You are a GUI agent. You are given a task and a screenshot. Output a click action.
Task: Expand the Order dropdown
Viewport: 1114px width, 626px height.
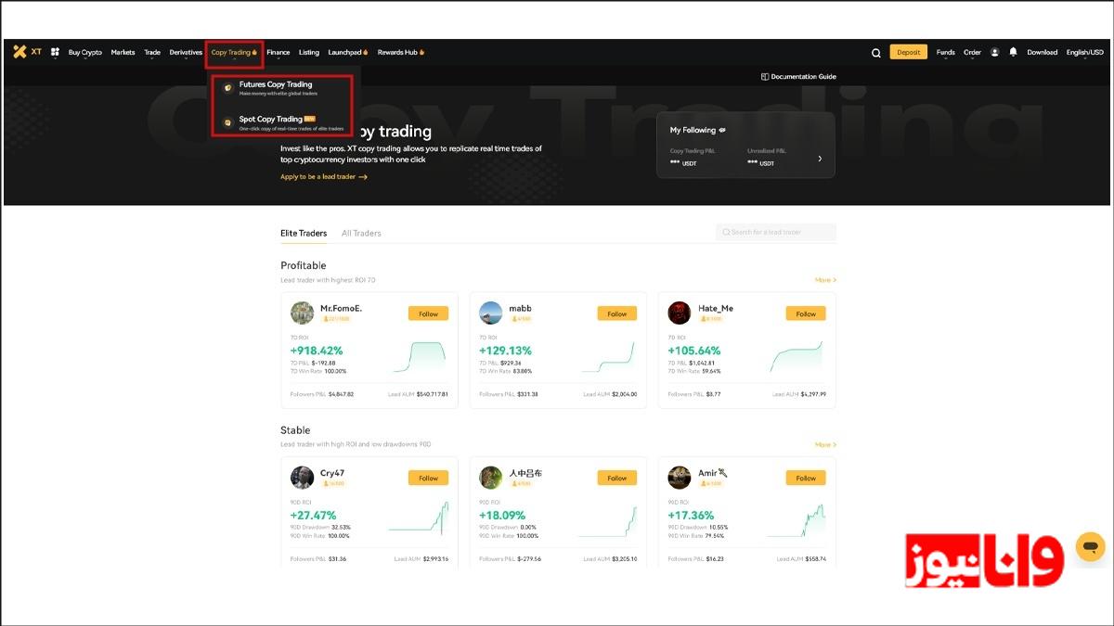click(972, 52)
